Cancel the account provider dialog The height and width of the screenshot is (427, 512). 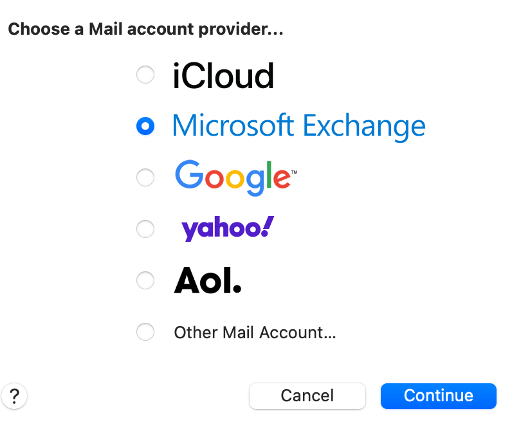pos(307,396)
